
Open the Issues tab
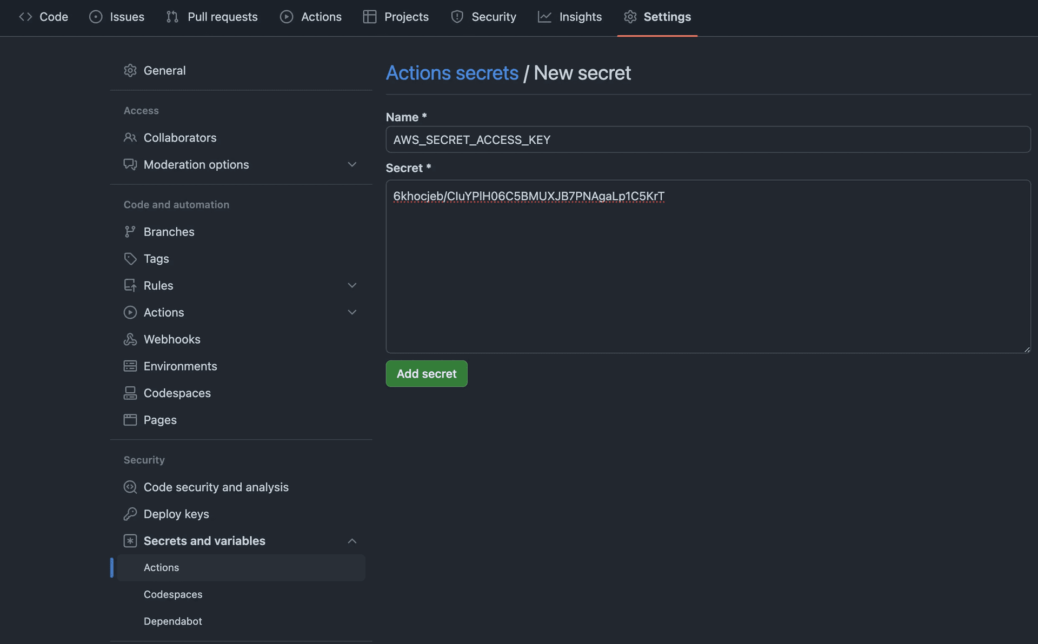click(117, 17)
